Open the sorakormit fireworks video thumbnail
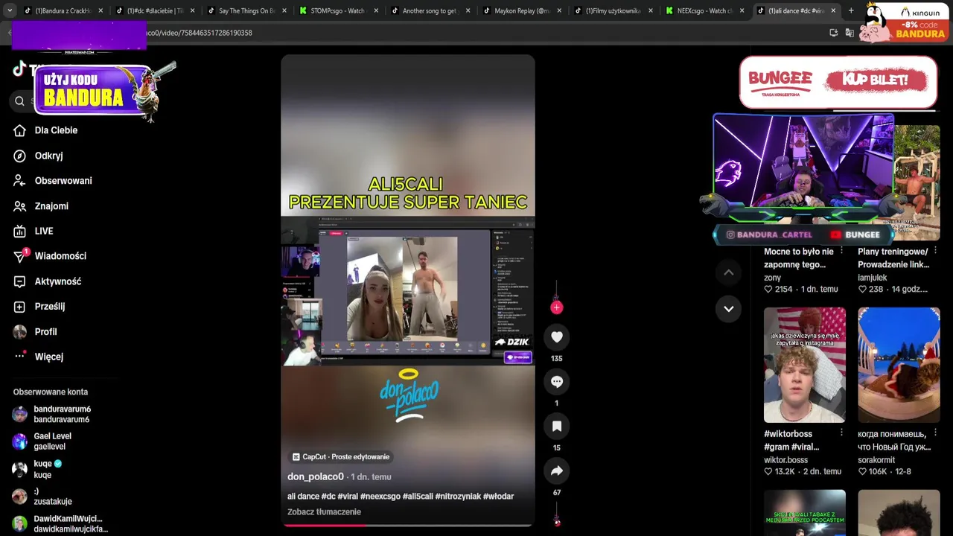Image resolution: width=953 pixels, height=536 pixels. [899, 365]
